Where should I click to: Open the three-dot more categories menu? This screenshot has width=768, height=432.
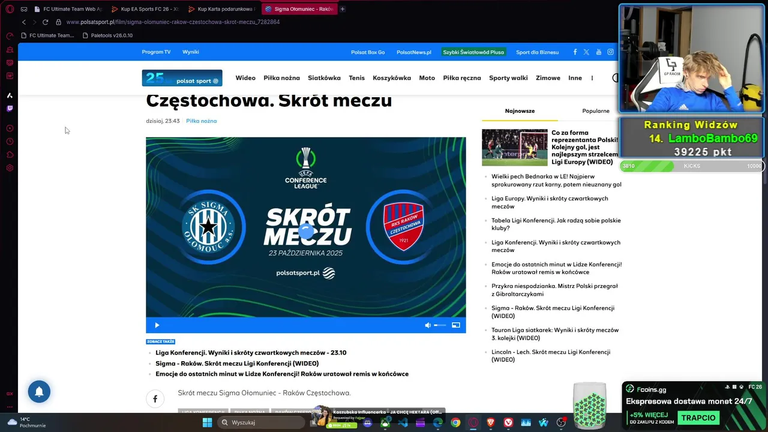[592, 78]
